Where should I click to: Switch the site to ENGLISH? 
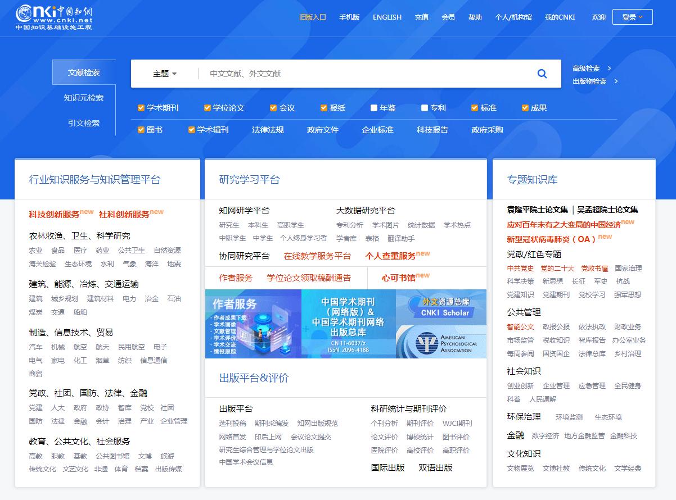(x=386, y=17)
